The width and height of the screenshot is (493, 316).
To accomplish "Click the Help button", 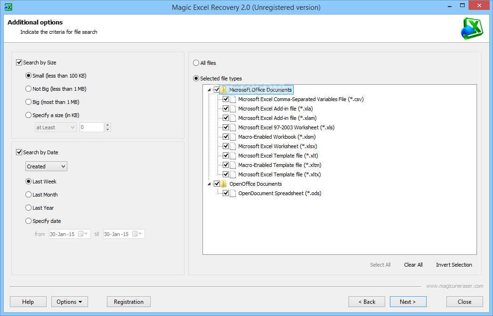I will point(28,302).
